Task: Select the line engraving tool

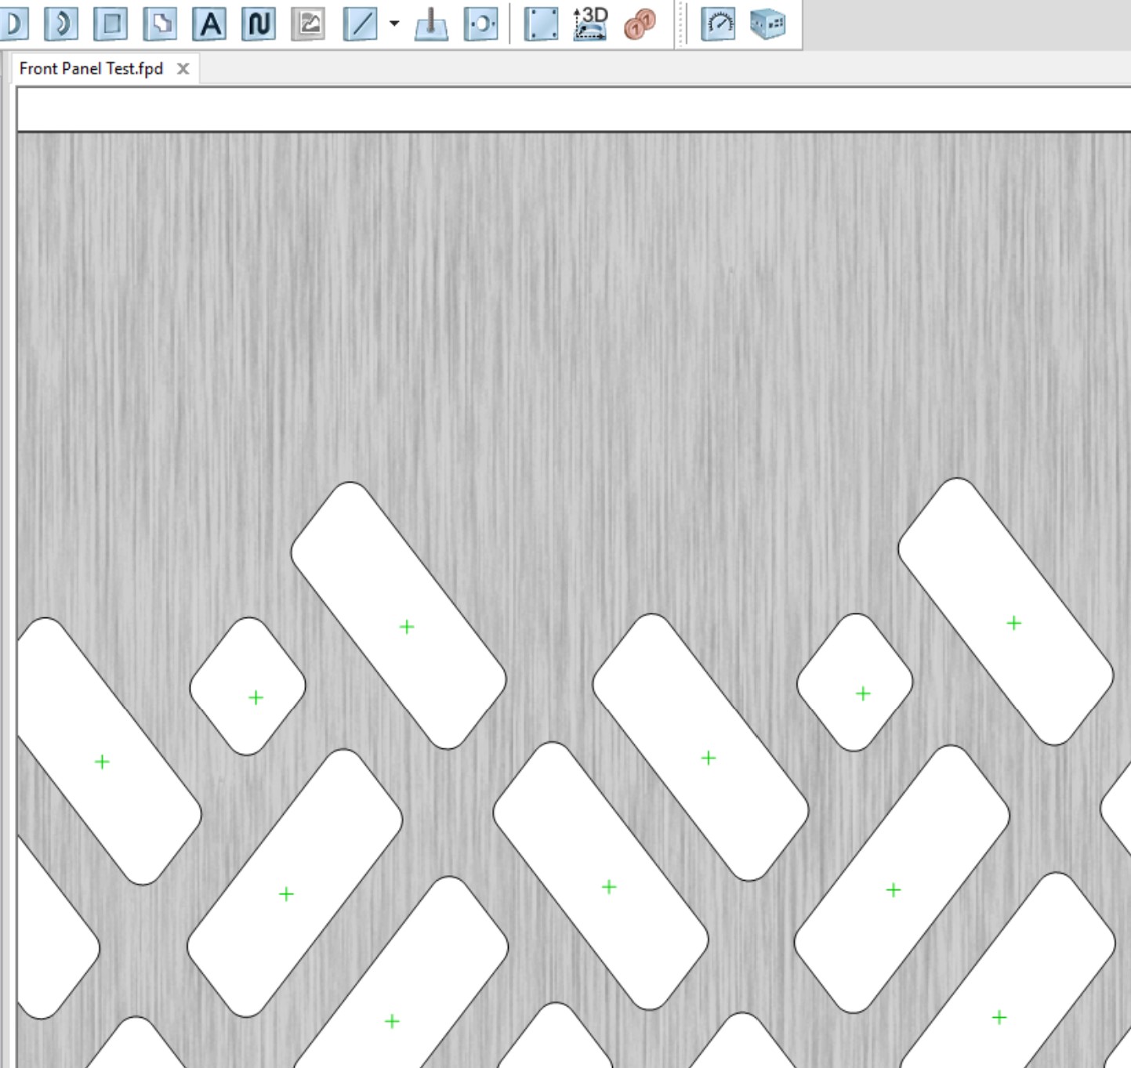Action: tap(361, 24)
